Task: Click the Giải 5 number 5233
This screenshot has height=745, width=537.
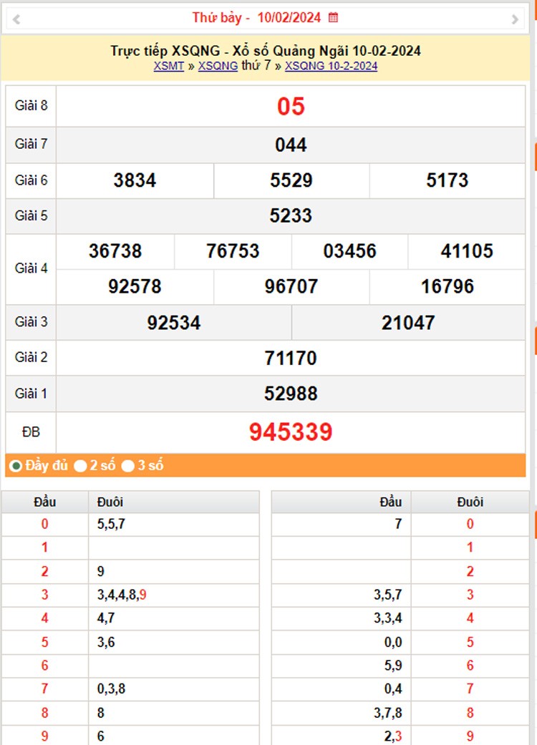Action: point(291,215)
